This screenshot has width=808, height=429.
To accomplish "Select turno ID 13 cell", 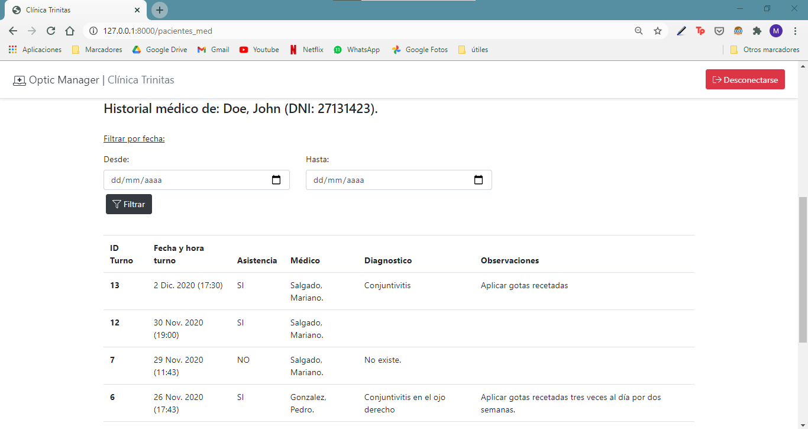I will coord(115,285).
